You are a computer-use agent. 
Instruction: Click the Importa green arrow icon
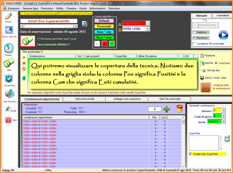[x=202, y=63]
